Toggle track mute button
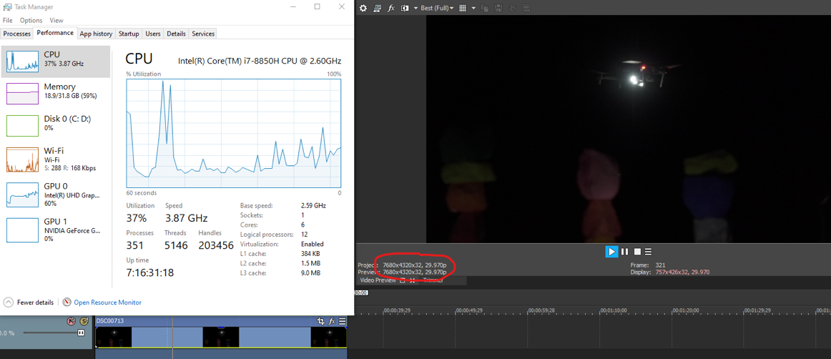The height and width of the screenshot is (359, 831). pos(72,321)
